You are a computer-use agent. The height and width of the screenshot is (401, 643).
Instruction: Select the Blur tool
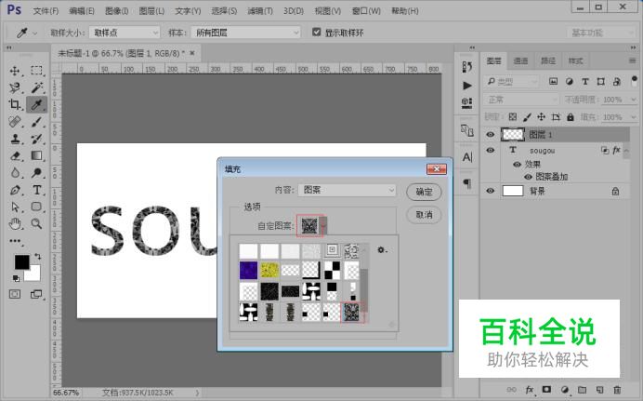15,173
